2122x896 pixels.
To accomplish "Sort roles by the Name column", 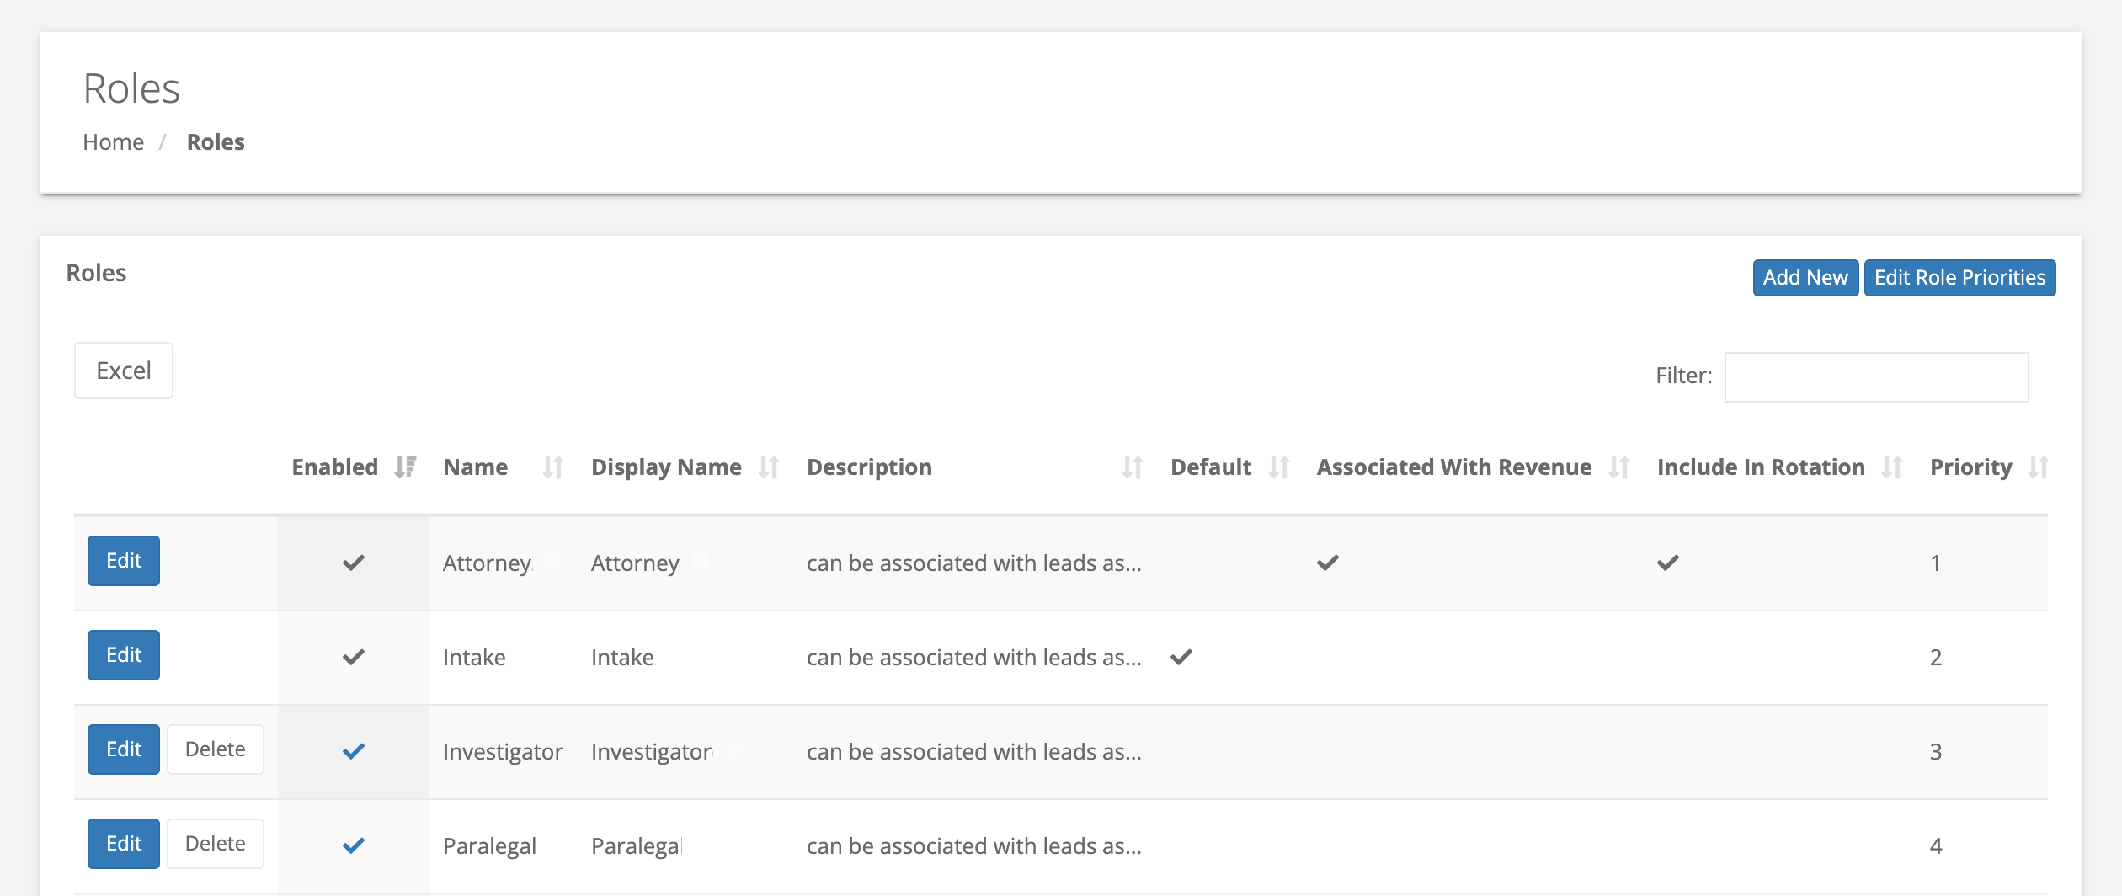I will point(552,467).
